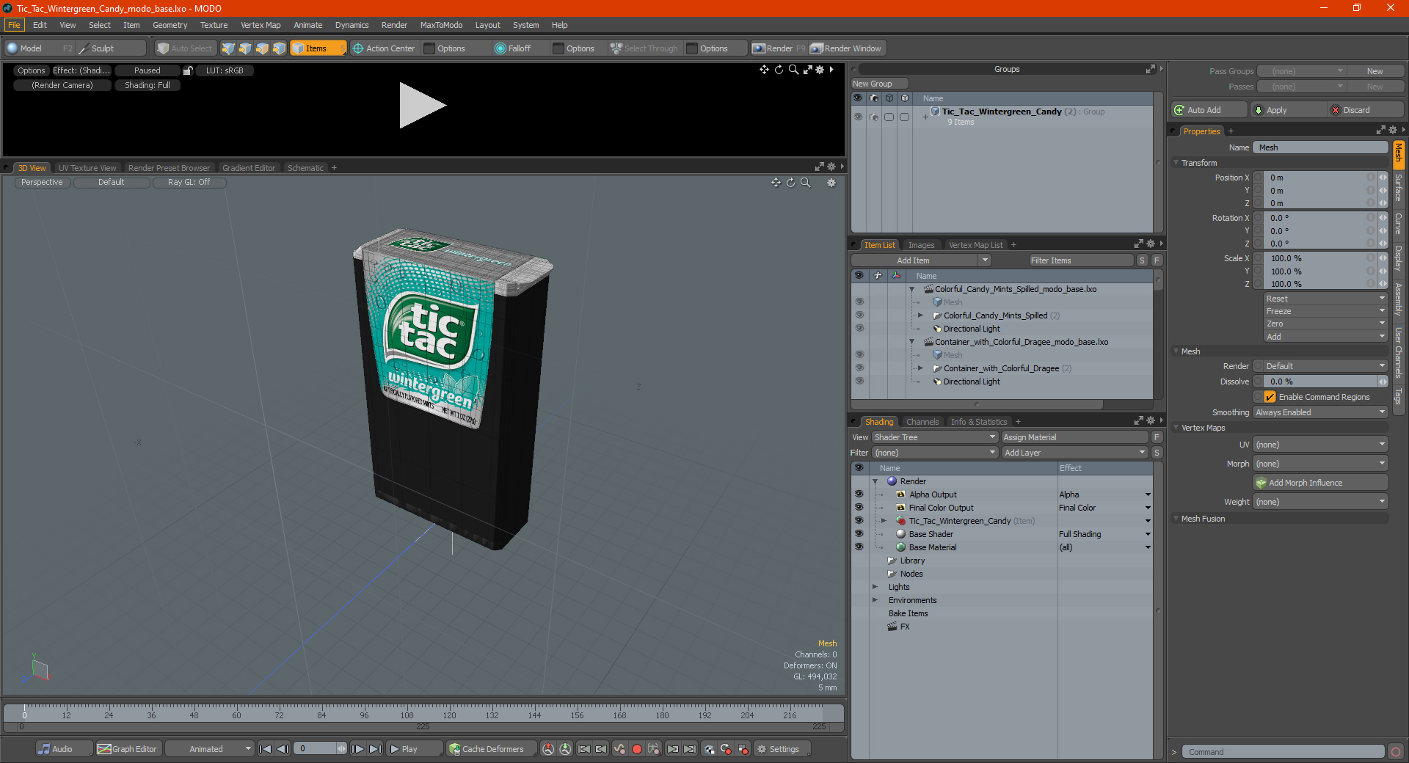
Task: Toggle visibility of Base Shader
Action: [x=859, y=534]
